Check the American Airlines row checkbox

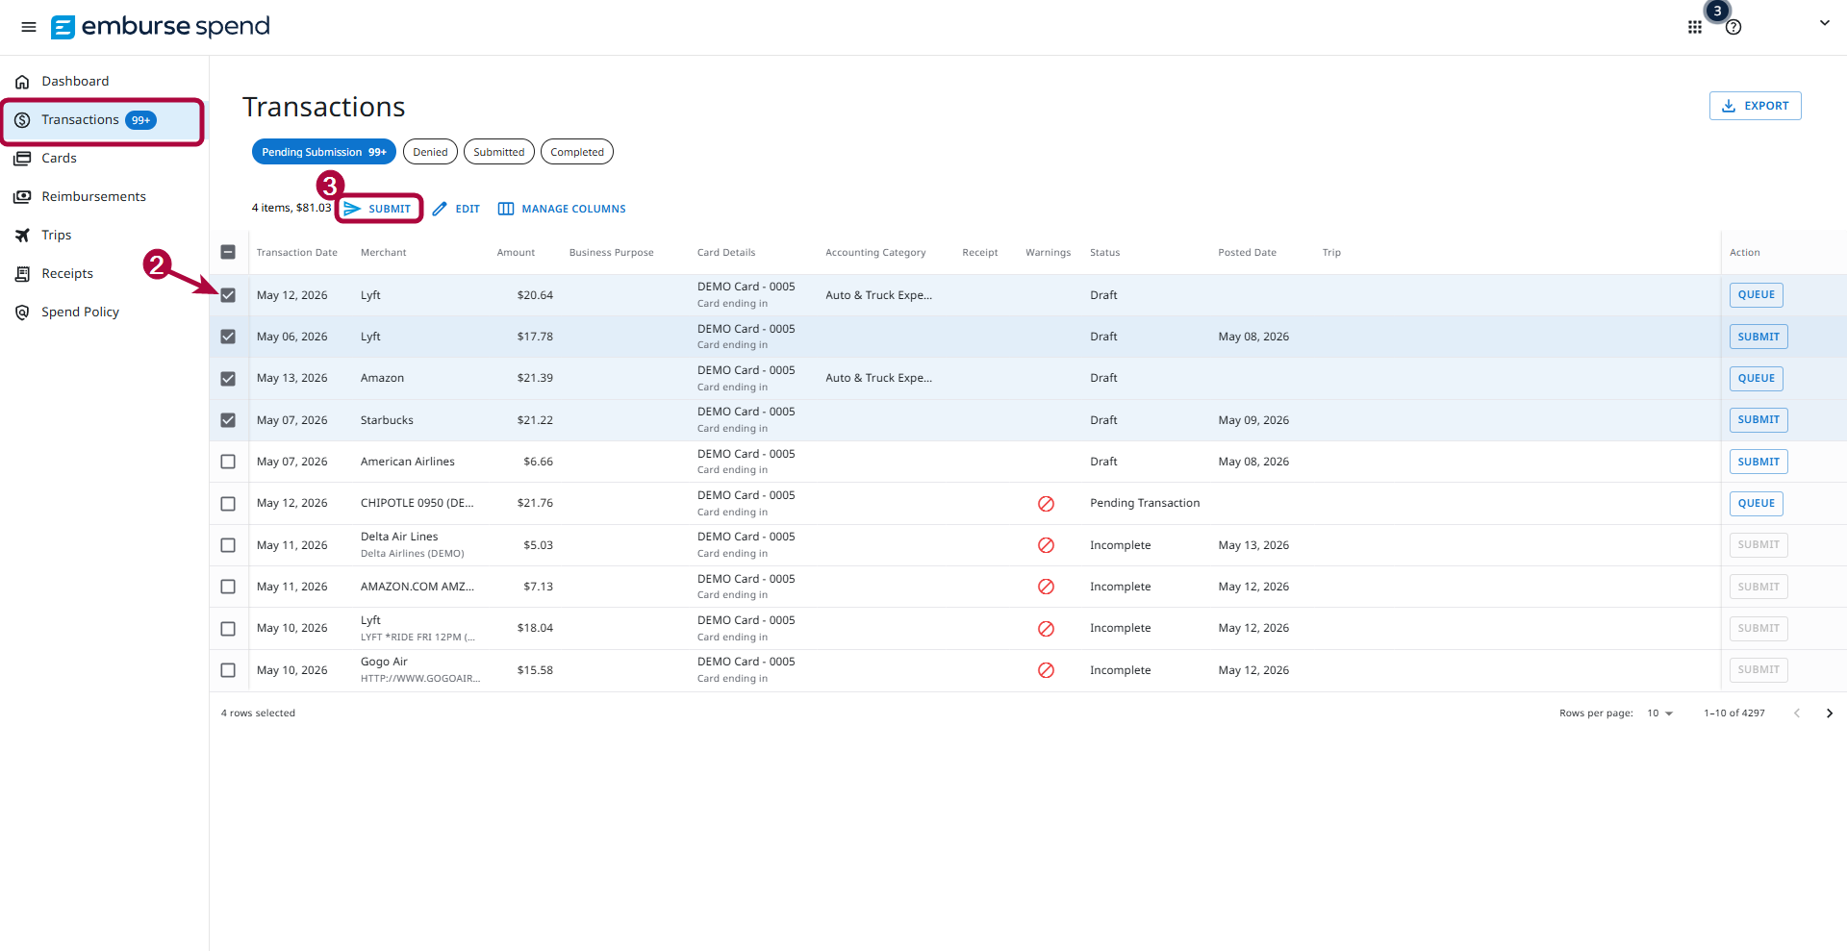click(228, 462)
